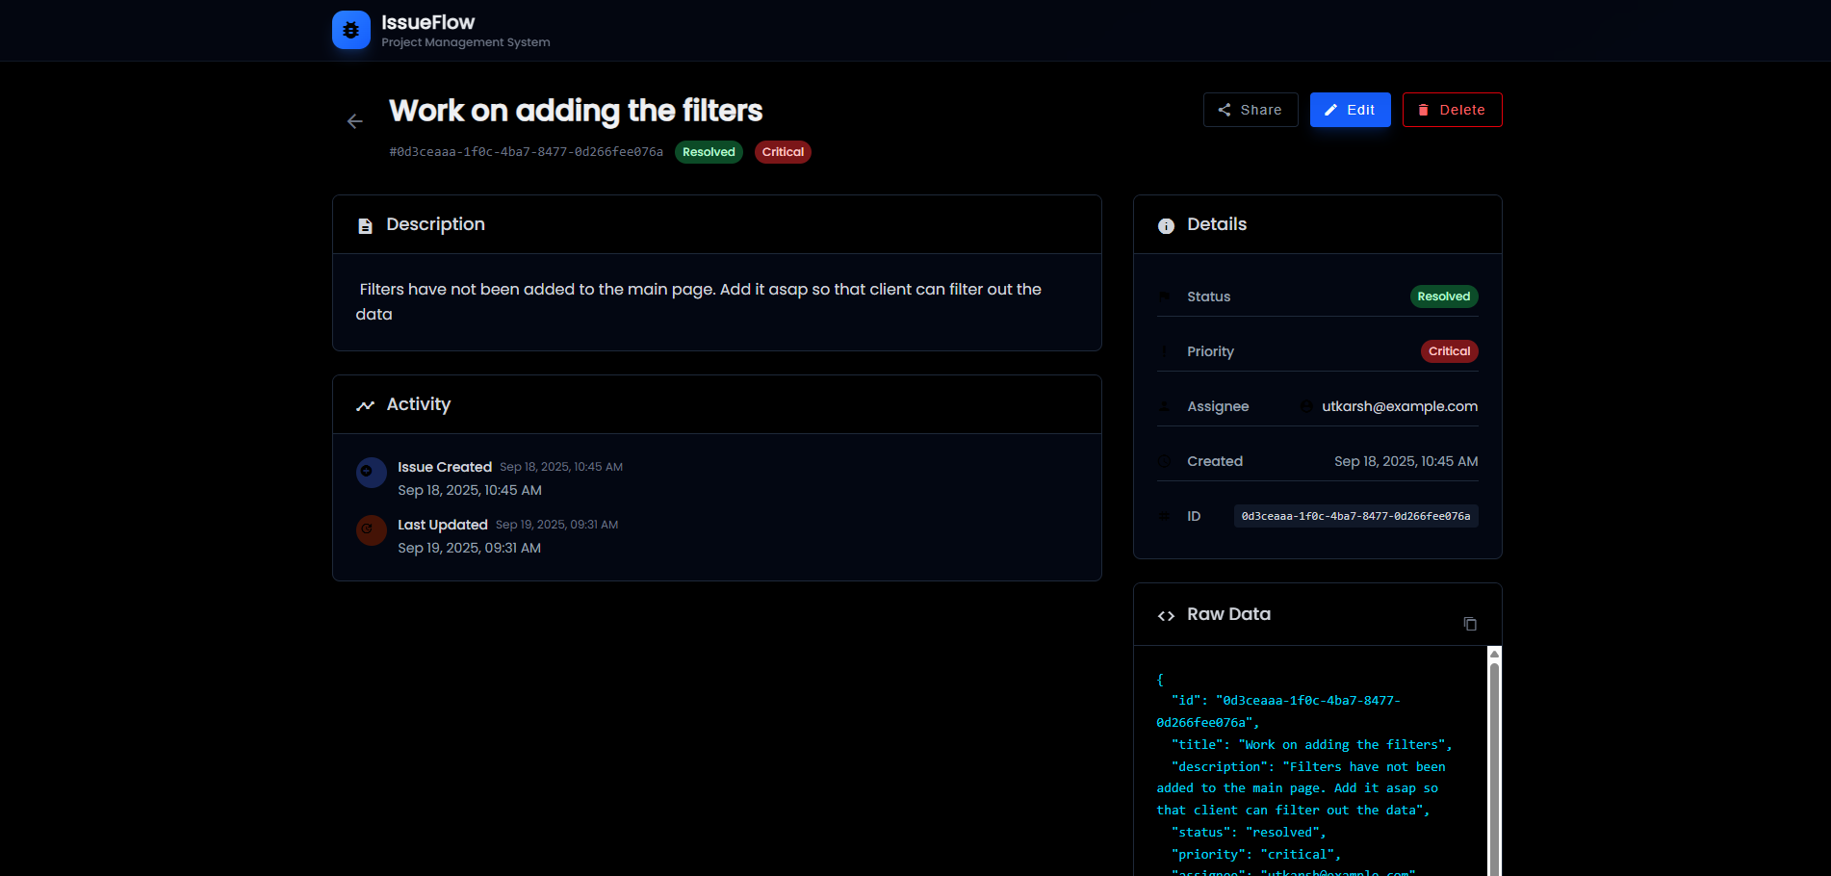Click the assignee email utkarsh@example.com

pos(1399,406)
